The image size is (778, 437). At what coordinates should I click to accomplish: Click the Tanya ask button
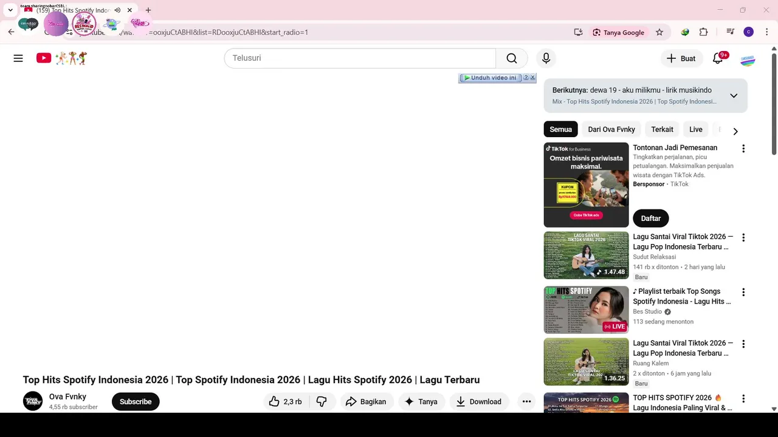(x=421, y=402)
